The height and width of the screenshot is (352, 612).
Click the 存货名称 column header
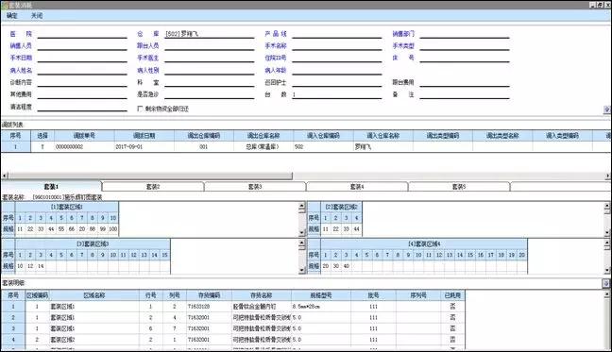[262, 295]
